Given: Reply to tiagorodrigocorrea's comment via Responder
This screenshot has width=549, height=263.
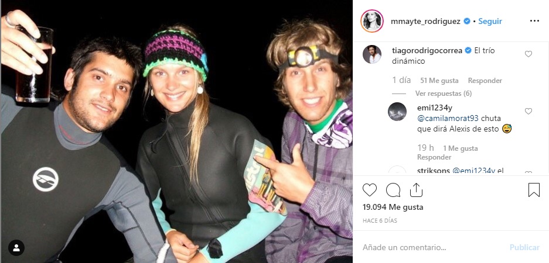Looking at the screenshot, I should (485, 80).
